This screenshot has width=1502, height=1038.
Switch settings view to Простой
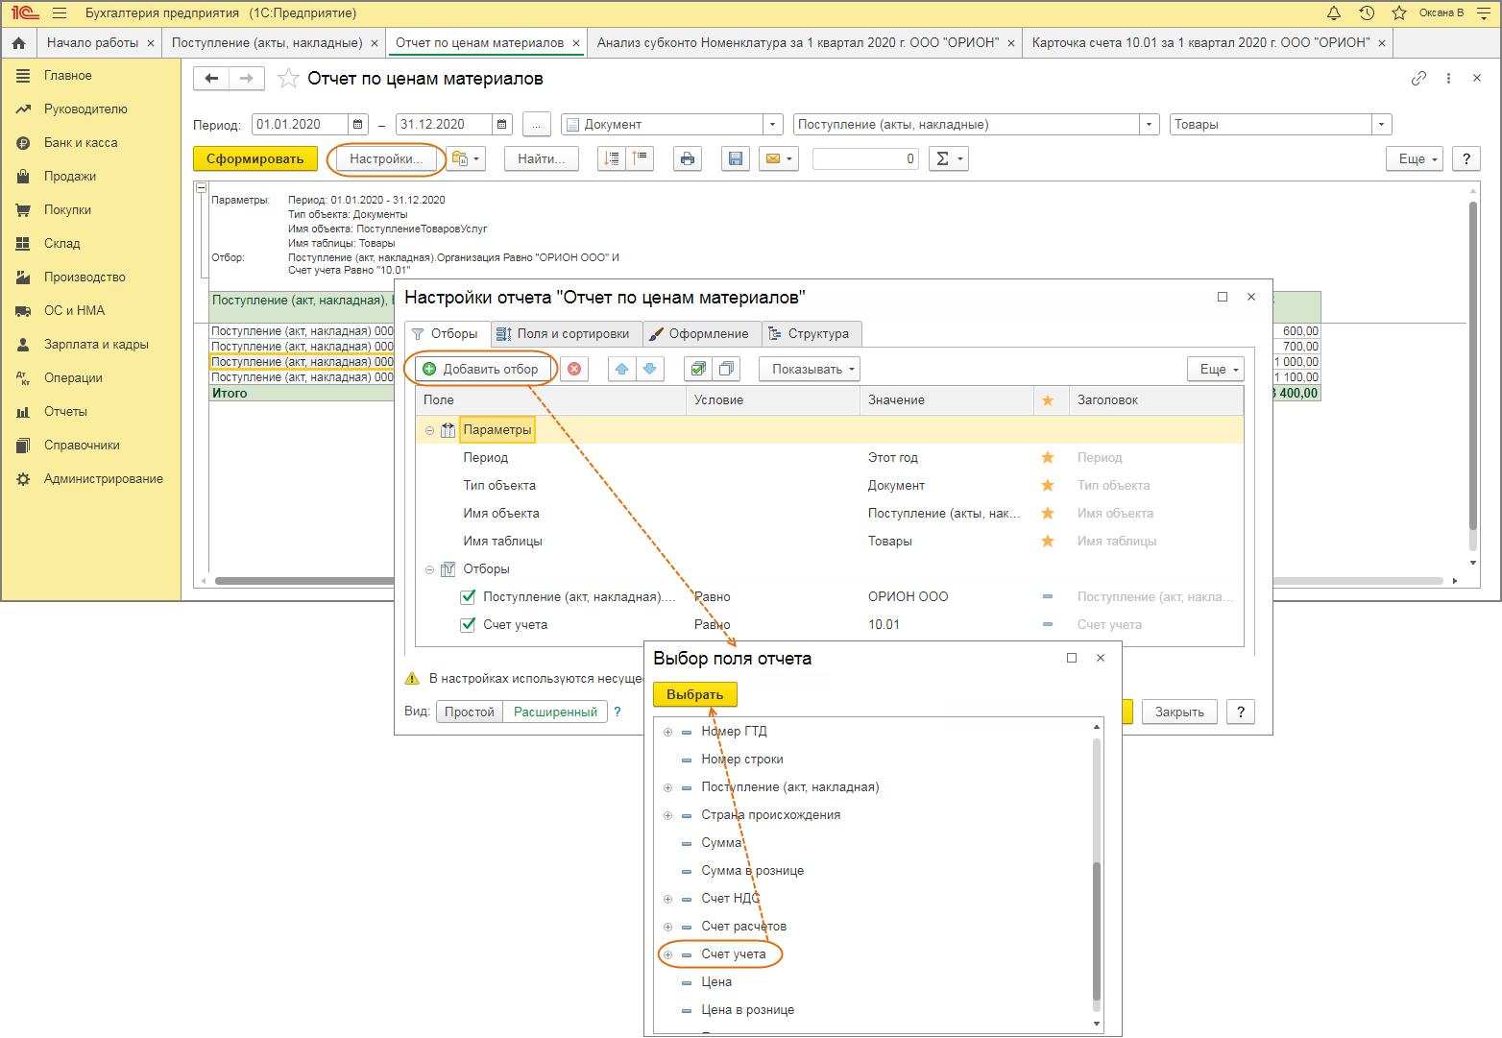(x=470, y=712)
